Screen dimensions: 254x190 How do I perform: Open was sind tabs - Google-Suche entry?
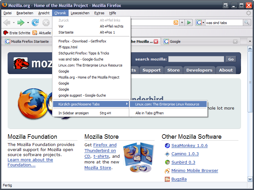[91, 59]
